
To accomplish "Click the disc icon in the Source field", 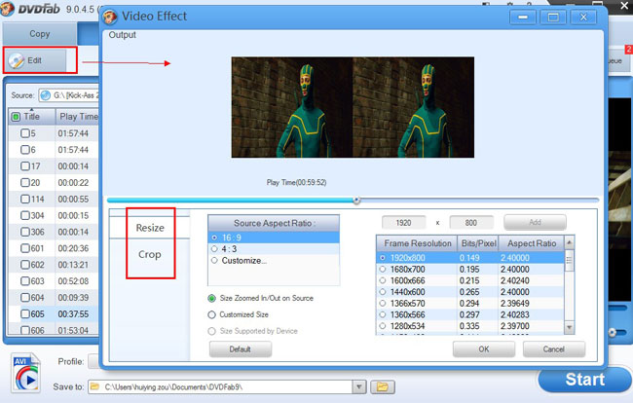I will pyautogui.click(x=46, y=95).
